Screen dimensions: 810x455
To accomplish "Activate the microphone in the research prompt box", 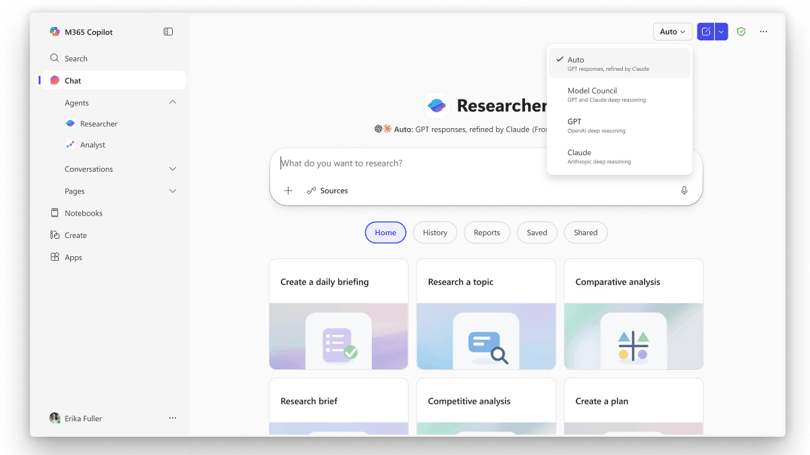I will pos(684,190).
